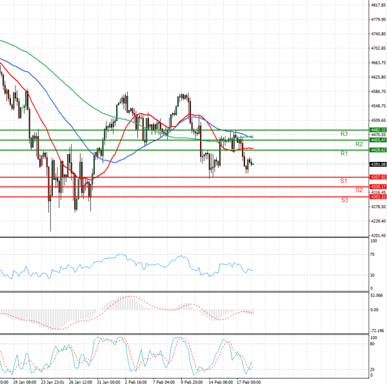387x385 pixels.
Task: Click the RSI 30 level label
Action: click(x=372, y=275)
